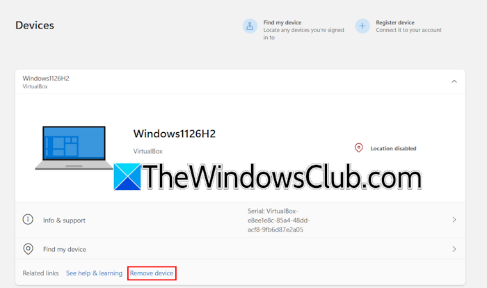487x288 pixels.
Task: Click the Devices page heading
Action: [x=35, y=25]
